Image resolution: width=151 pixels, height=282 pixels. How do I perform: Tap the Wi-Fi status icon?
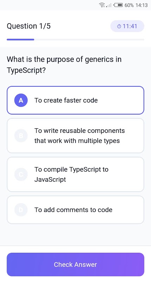click(x=102, y=5)
